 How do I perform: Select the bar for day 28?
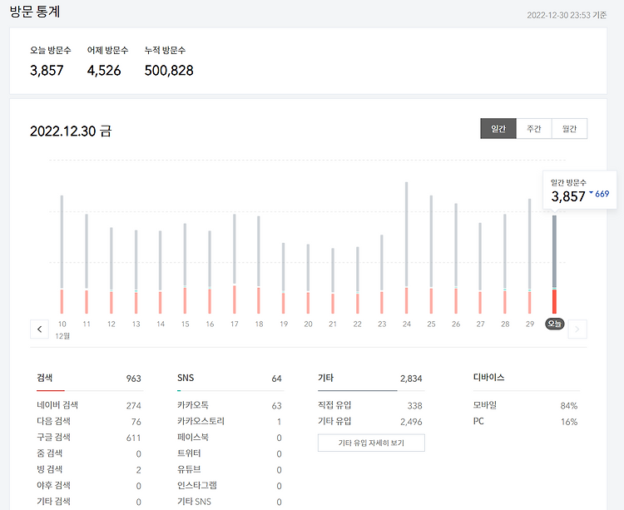click(x=505, y=264)
